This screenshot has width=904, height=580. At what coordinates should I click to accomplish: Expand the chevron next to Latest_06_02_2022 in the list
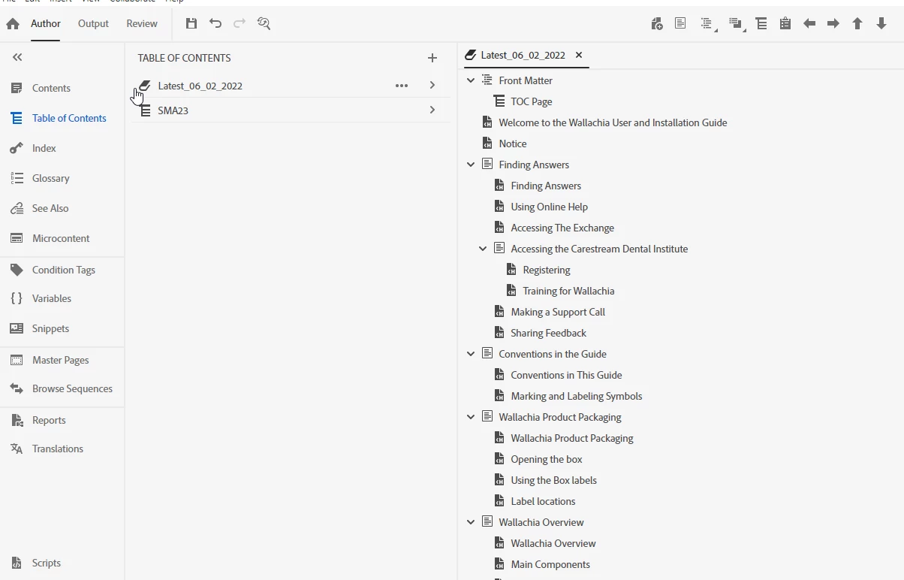point(432,86)
